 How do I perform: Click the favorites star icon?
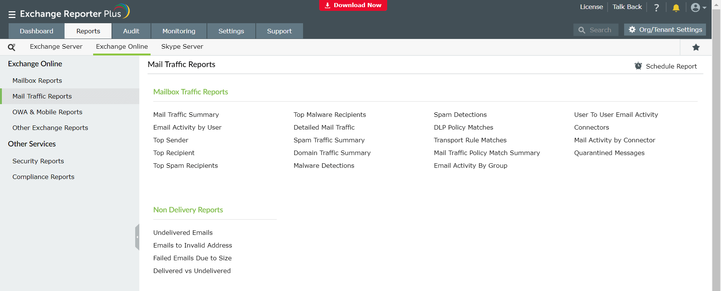pyautogui.click(x=696, y=47)
